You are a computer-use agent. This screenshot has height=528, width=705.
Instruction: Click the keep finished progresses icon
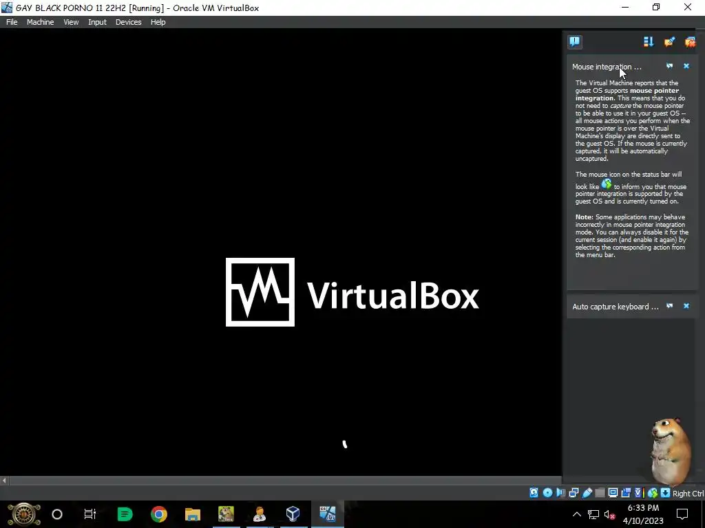(x=669, y=42)
